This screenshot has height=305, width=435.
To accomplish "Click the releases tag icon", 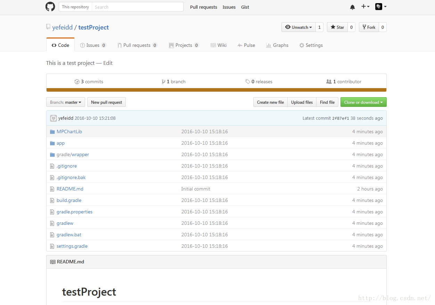I will (248, 82).
